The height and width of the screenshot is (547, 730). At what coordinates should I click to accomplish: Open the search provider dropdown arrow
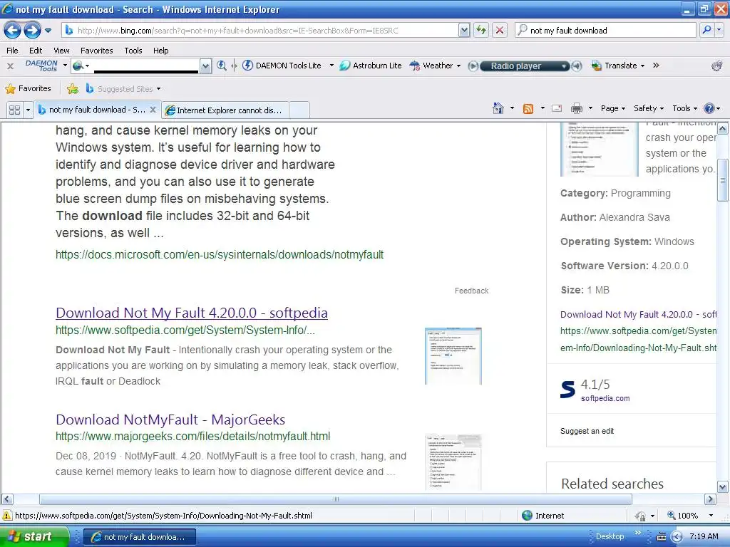(x=719, y=30)
